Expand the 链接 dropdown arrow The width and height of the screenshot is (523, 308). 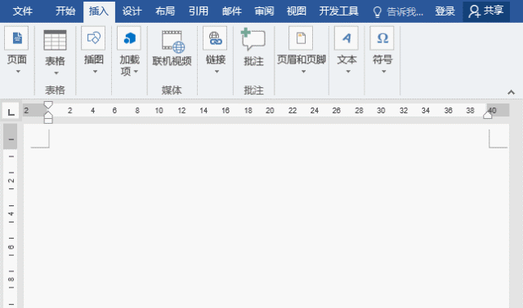(x=217, y=72)
